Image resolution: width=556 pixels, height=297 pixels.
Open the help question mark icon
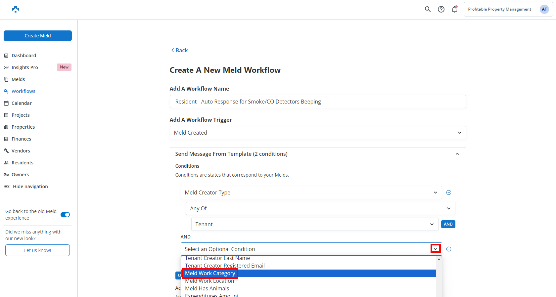tap(441, 9)
